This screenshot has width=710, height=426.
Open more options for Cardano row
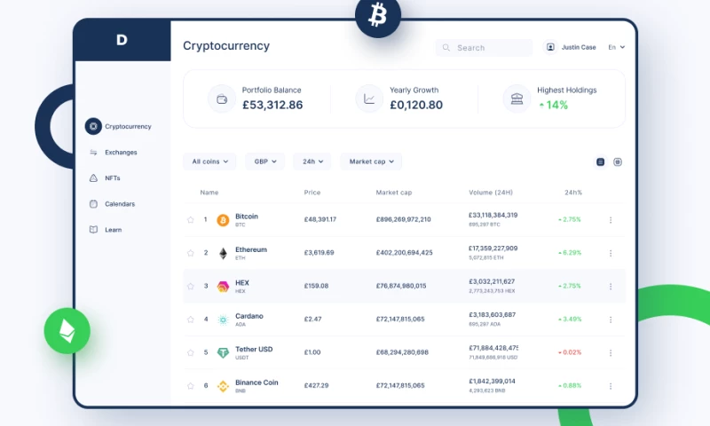pos(611,319)
